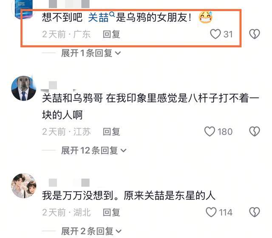Screen dimensions: 272x238
Task: Expand 展开1条回复 replies
Action: [x=91, y=53]
